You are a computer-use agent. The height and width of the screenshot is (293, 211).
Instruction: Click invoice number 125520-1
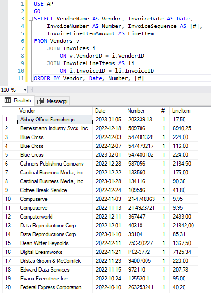click(141, 279)
